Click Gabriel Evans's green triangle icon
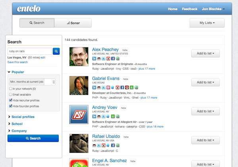 click(x=132, y=87)
